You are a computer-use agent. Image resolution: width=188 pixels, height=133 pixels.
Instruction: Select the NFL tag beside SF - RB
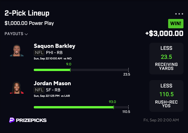(39, 90)
